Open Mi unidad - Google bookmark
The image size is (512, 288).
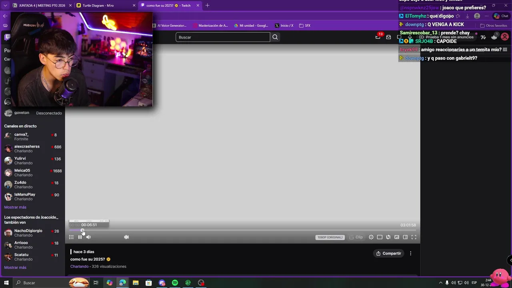click(x=251, y=26)
